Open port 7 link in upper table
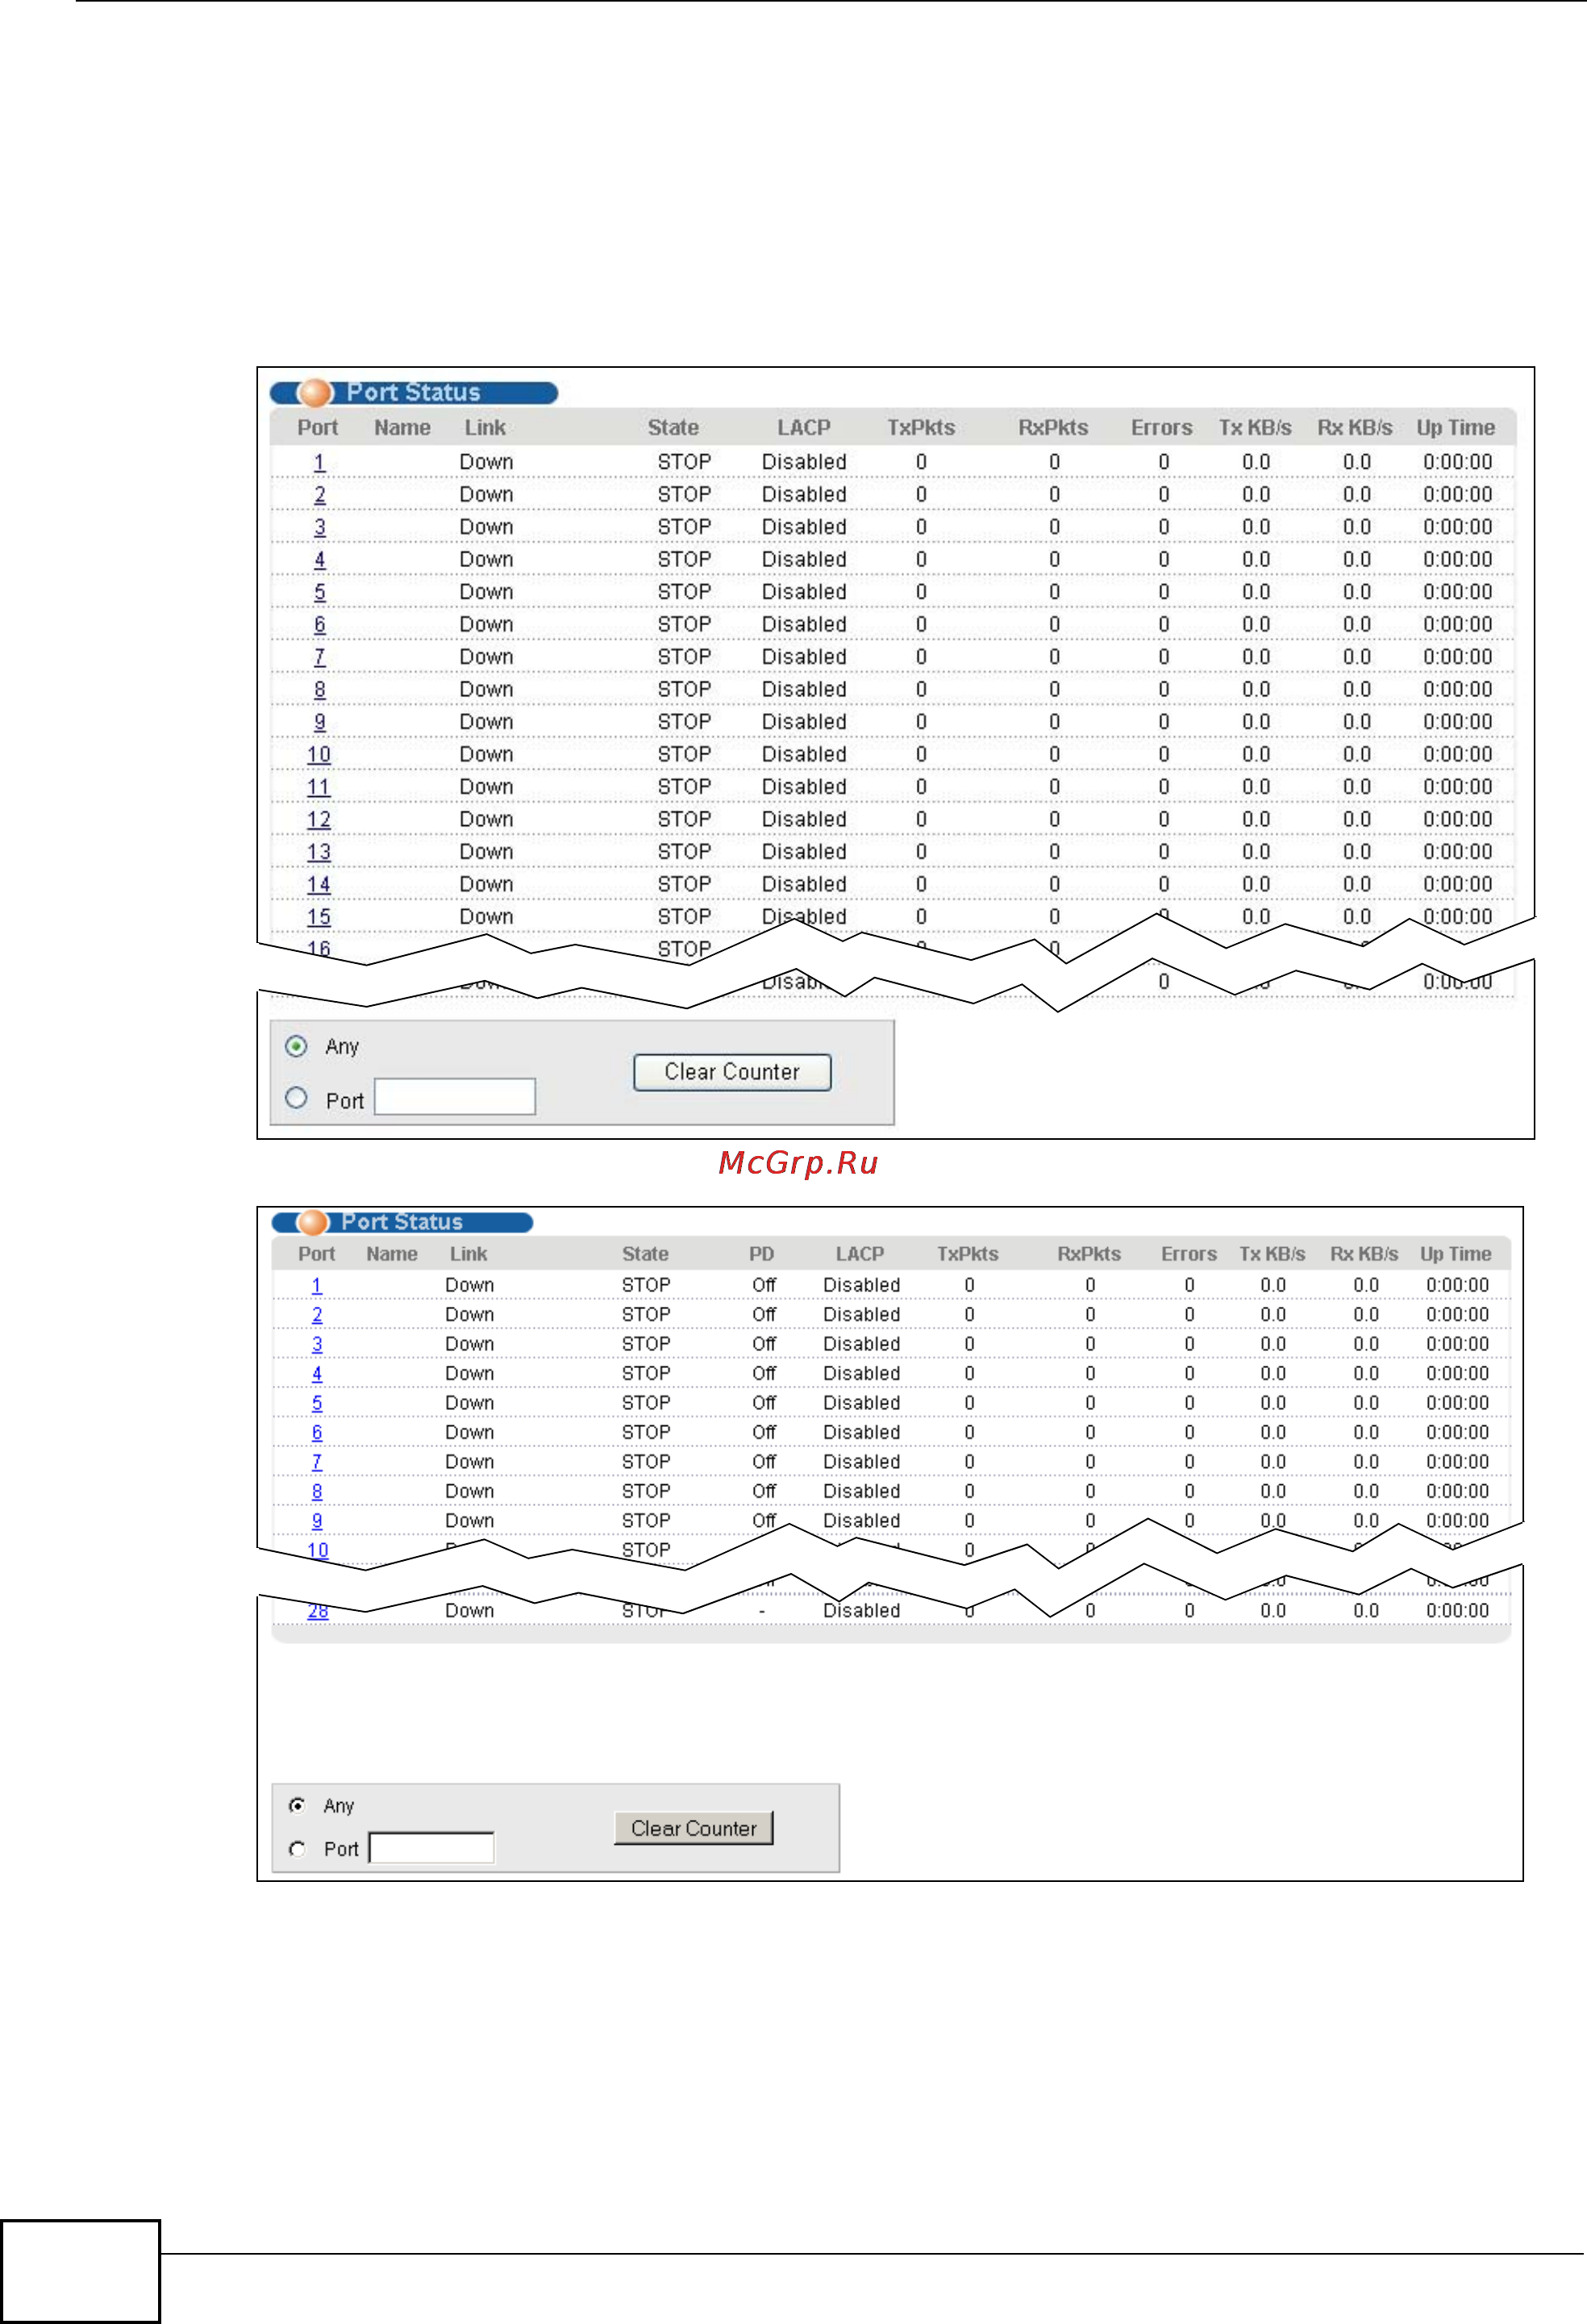 coord(319,657)
